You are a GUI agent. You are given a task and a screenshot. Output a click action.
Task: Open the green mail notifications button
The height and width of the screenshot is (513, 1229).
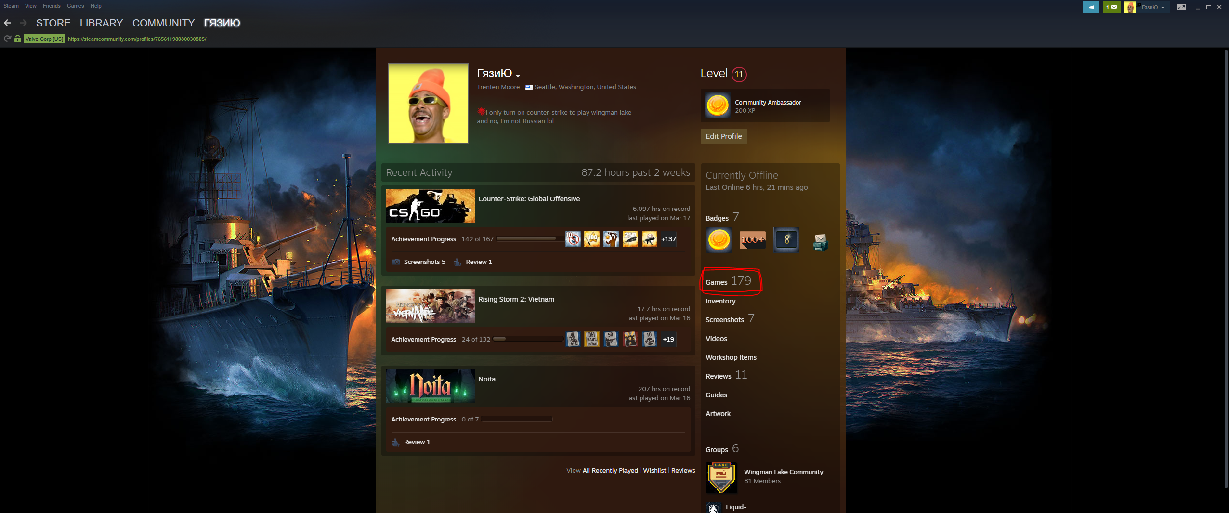tap(1111, 7)
